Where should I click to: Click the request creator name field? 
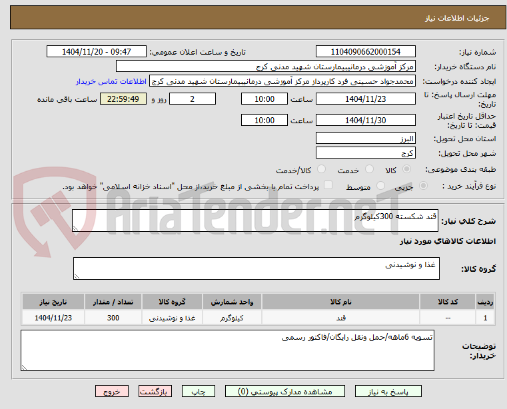tap(282, 81)
